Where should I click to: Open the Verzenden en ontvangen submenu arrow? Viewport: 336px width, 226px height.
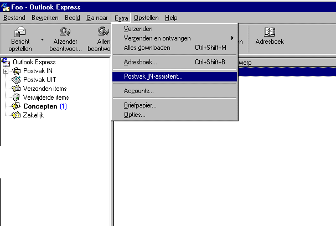(232, 38)
